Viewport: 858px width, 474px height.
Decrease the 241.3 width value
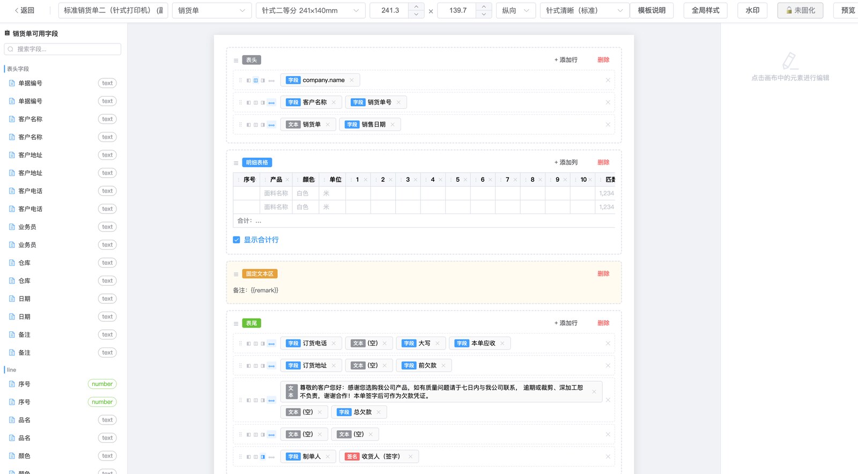coord(416,14)
